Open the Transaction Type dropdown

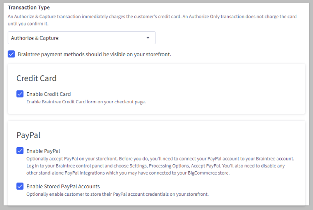coord(81,38)
